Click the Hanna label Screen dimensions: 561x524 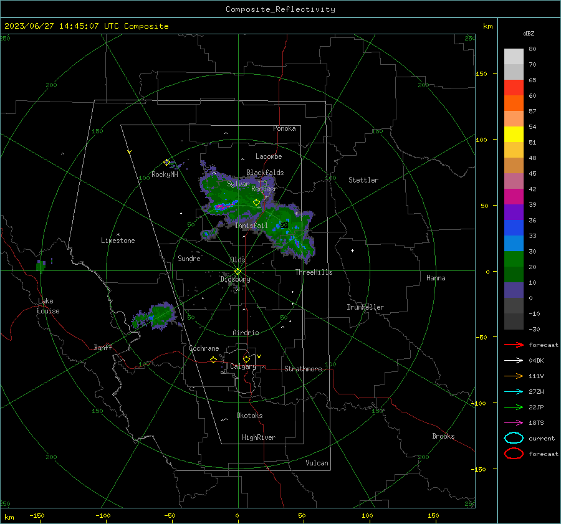(436, 278)
